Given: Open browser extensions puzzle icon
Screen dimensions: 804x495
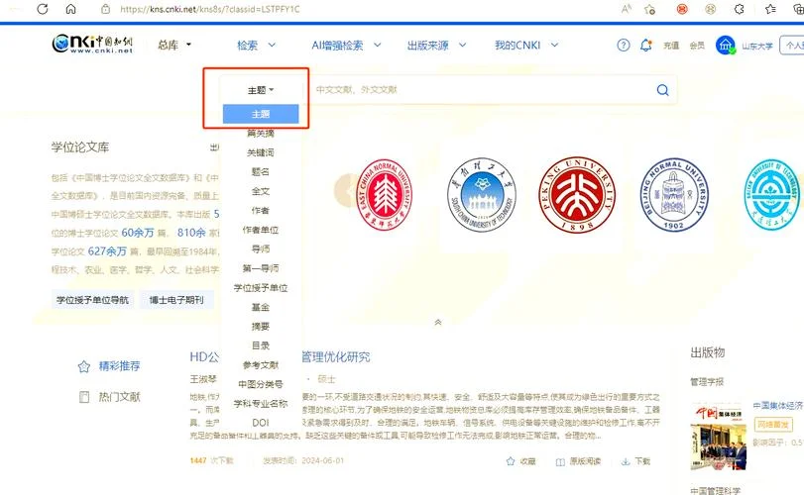Looking at the screenshot, I should (x=739, y=9).
